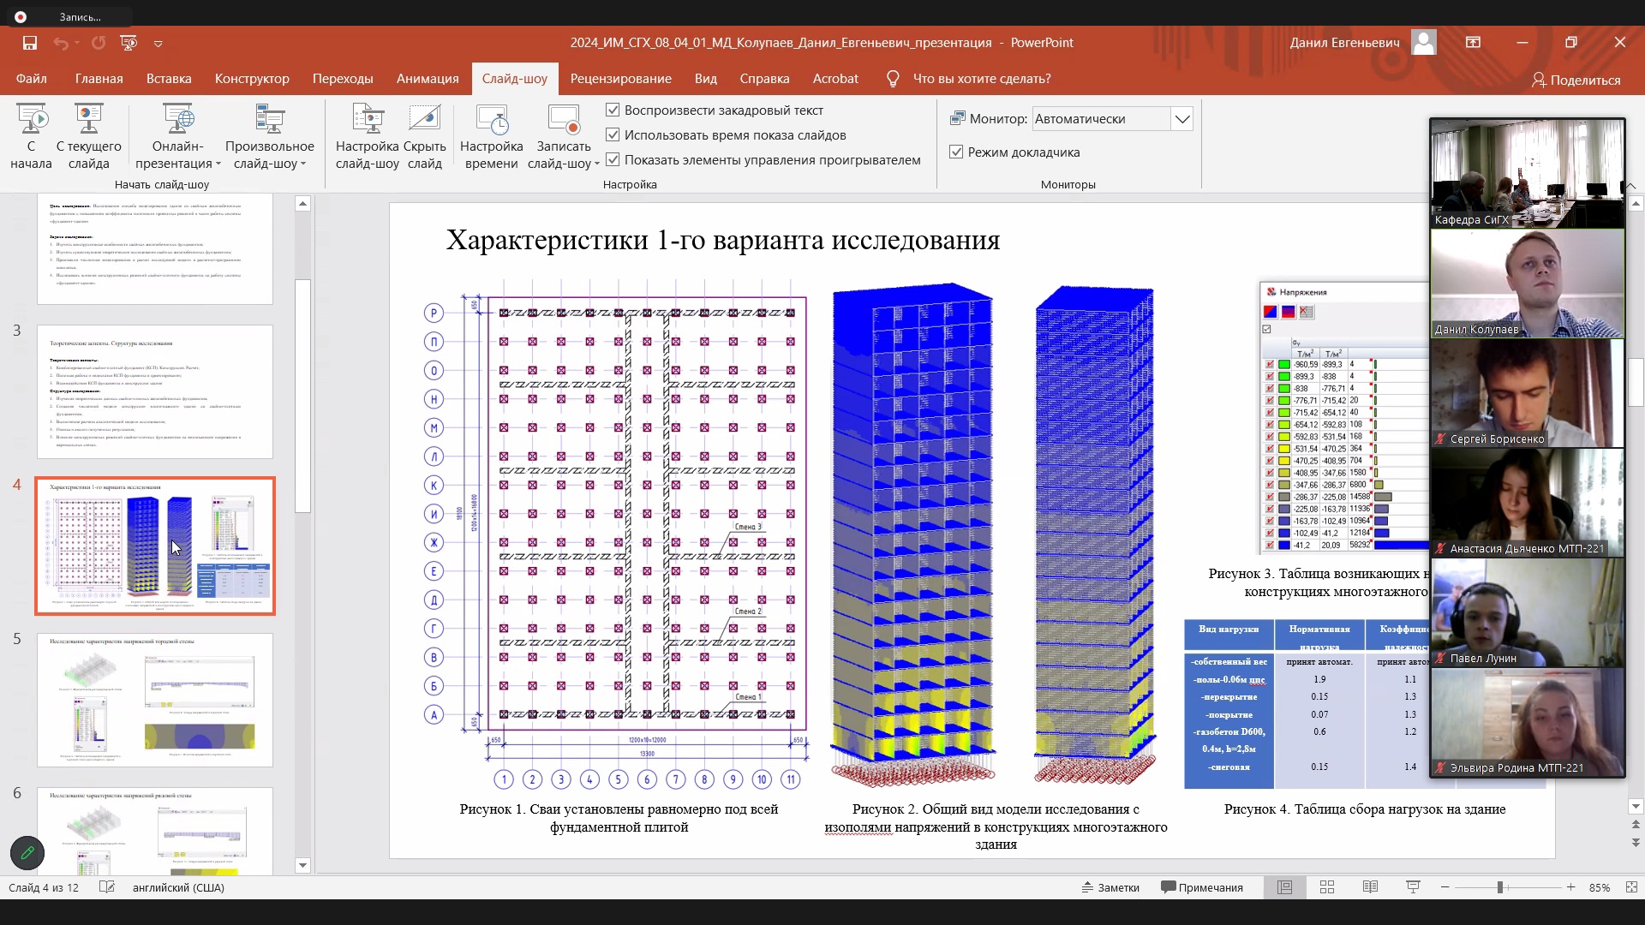Screen dimensions: 1645x925
Task: Start Slide Show from status bar icon
Action: (x=1413, y=887)
